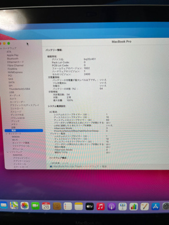Select グラフィックス/ディスプレイ in the sidebar
This screenshot has height=225, width=169.
point(25,105)
